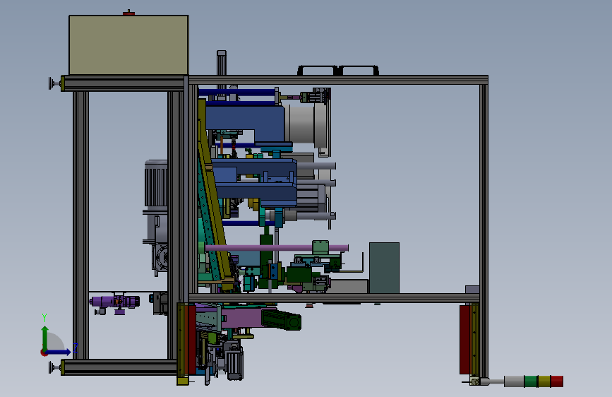Select the upper-left leveling foot
The width and height of the screenshot is (612, 397).
point(56,83)
